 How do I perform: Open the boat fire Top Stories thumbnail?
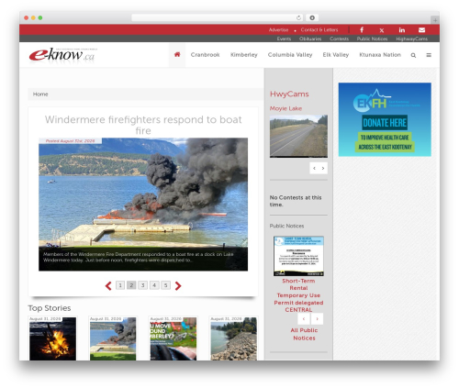pyautogui.click(x=113, y=338)
